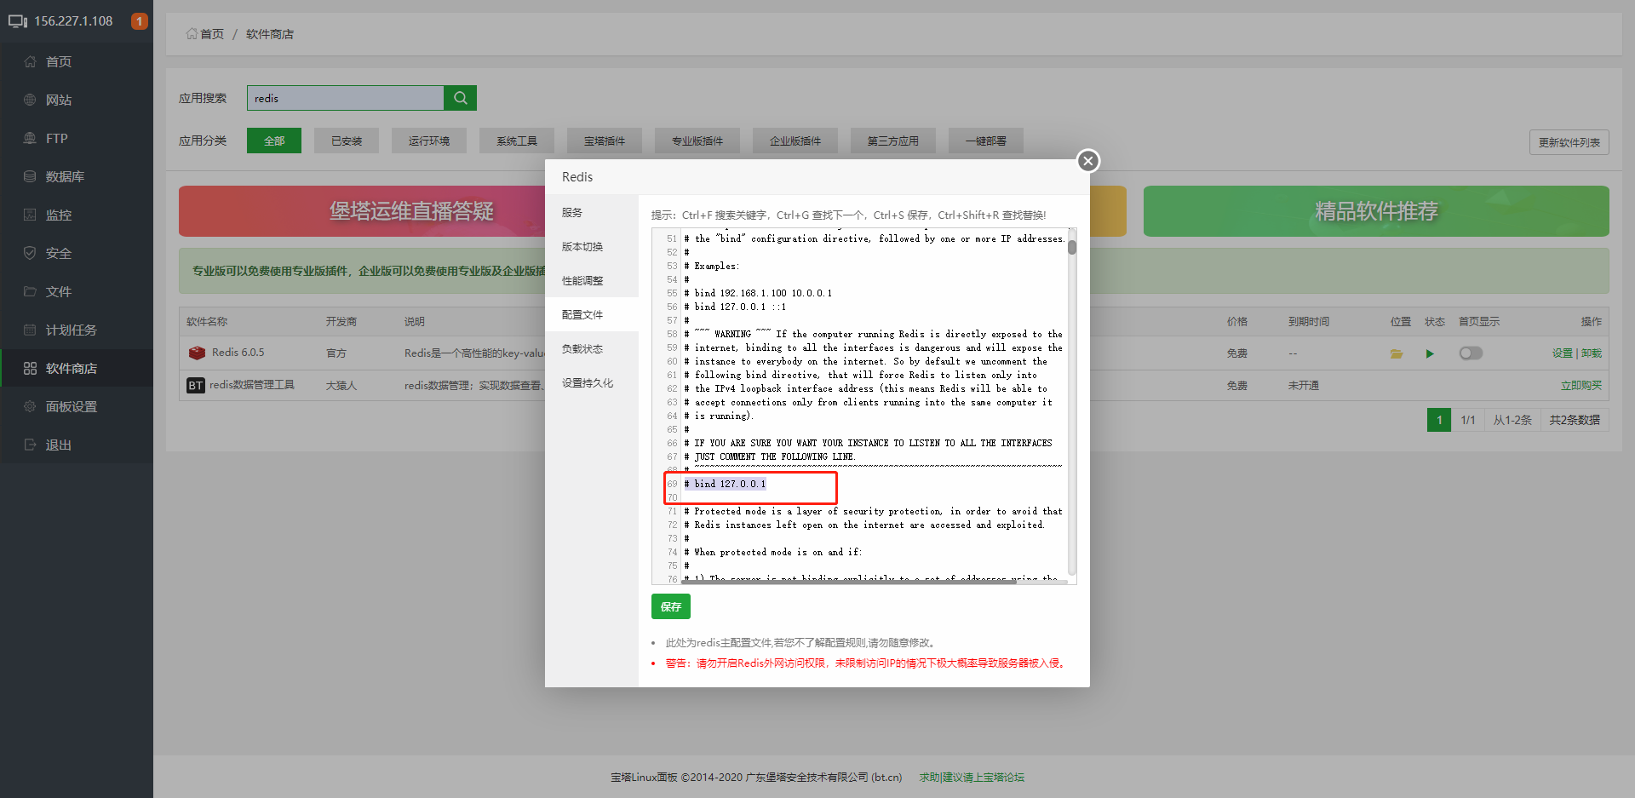
Task: Click the 更新软件列表 button
Action: click(x=1569, y=142)
